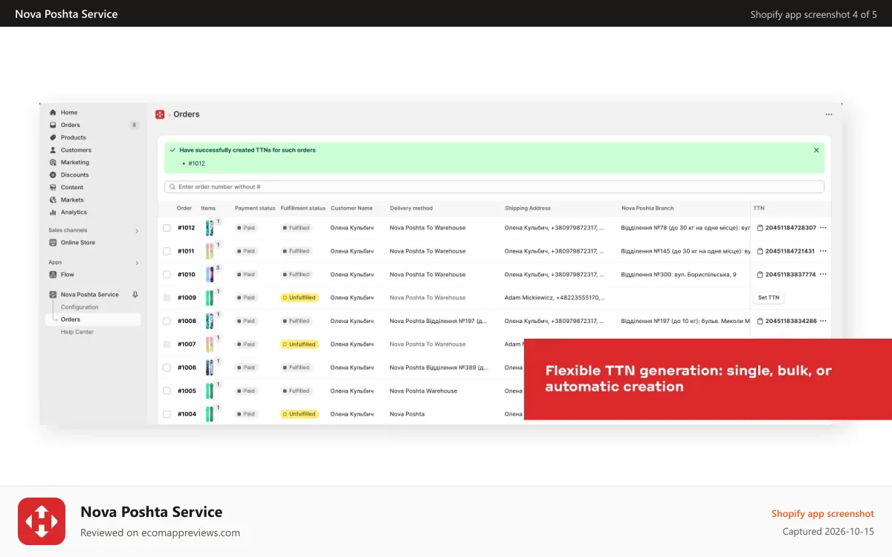Open Help Center under Nova Poshta Service
Screen dimensions: 892x557
coord(77,332)
